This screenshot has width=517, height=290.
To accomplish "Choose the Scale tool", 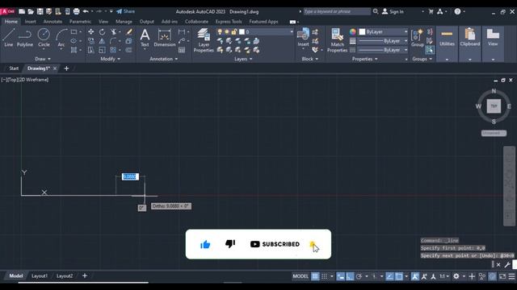I will 103,50.
